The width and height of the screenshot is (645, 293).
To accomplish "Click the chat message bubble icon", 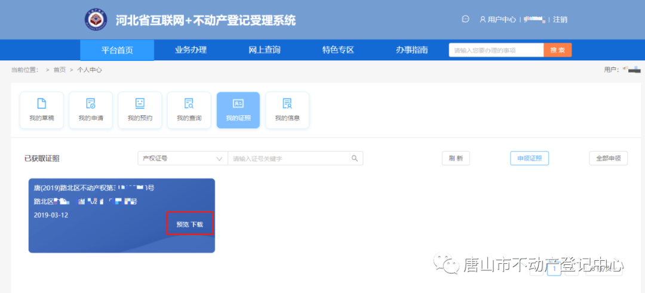I will (466, 19).
